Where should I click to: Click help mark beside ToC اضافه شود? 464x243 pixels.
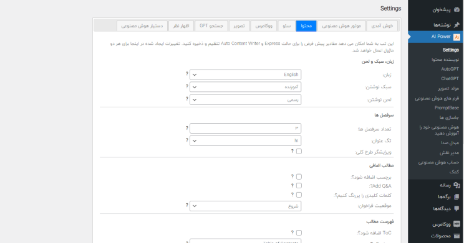pos(292,232)
